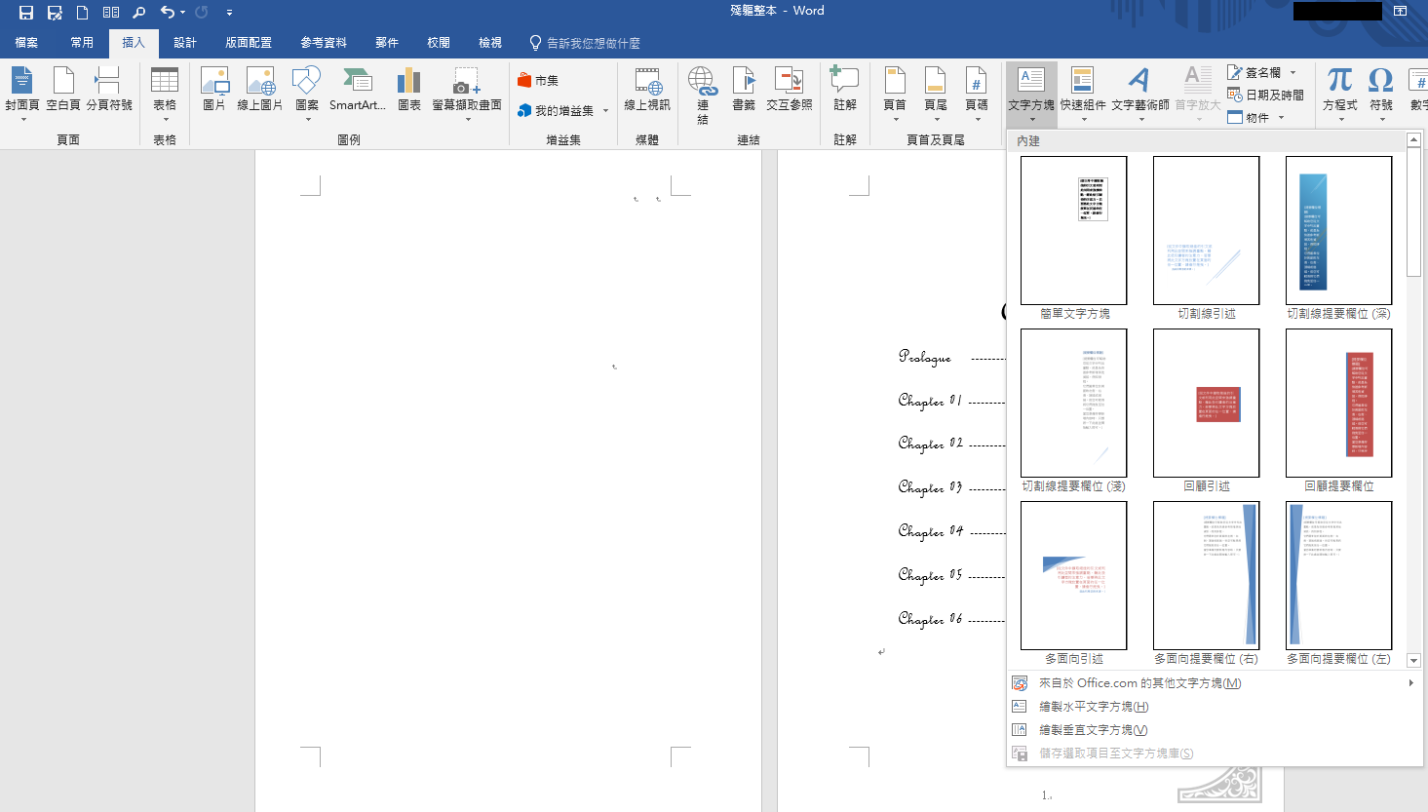
Task: Select the 簡單文字方塊 template thumbnail
Action: coord(1073,231)
